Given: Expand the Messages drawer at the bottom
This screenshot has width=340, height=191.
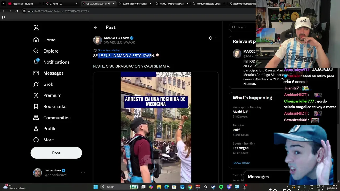Looking at the screenshot, I should point(258,177).
